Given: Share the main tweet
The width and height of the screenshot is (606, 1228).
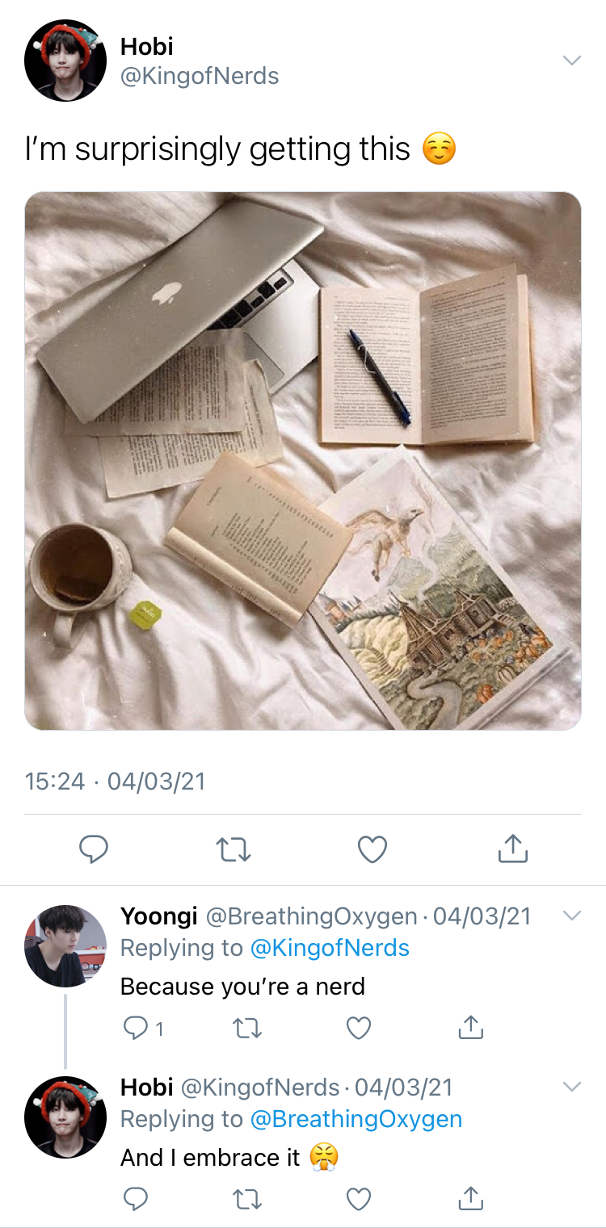Looking at the screenshot, I should coord(512,848).
